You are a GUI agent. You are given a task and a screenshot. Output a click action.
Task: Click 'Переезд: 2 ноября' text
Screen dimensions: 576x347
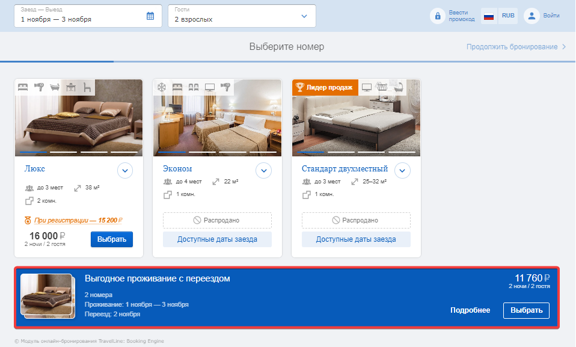click(x=112, y=314)
